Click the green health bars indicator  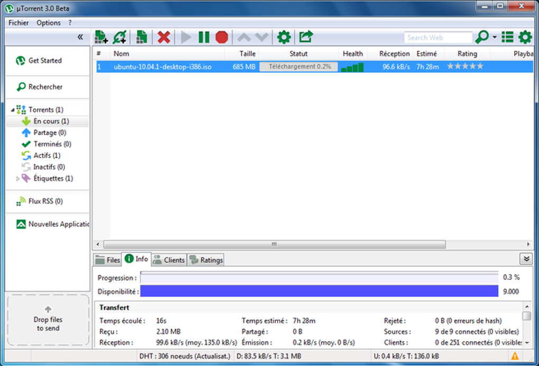coord(352,67)
